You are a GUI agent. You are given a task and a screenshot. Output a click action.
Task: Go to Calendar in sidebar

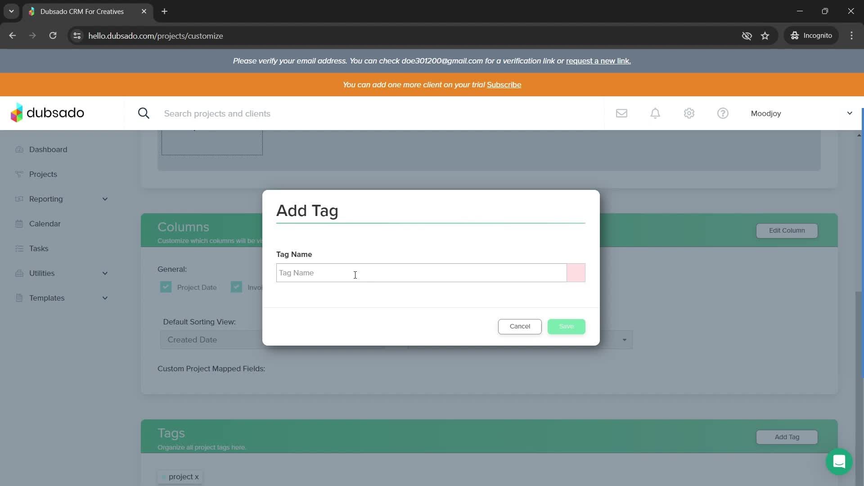pos(45,224)
